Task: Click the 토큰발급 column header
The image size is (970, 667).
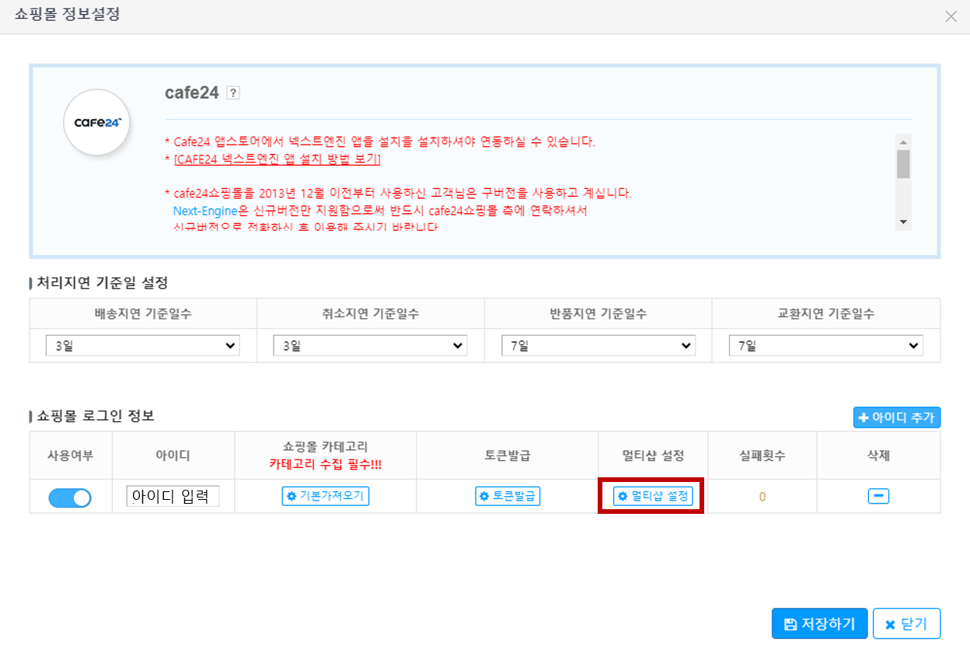Action: [508, 456]
